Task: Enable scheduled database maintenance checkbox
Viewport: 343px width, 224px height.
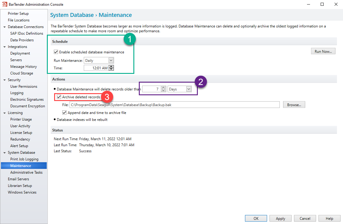Action: pos(56,52)
